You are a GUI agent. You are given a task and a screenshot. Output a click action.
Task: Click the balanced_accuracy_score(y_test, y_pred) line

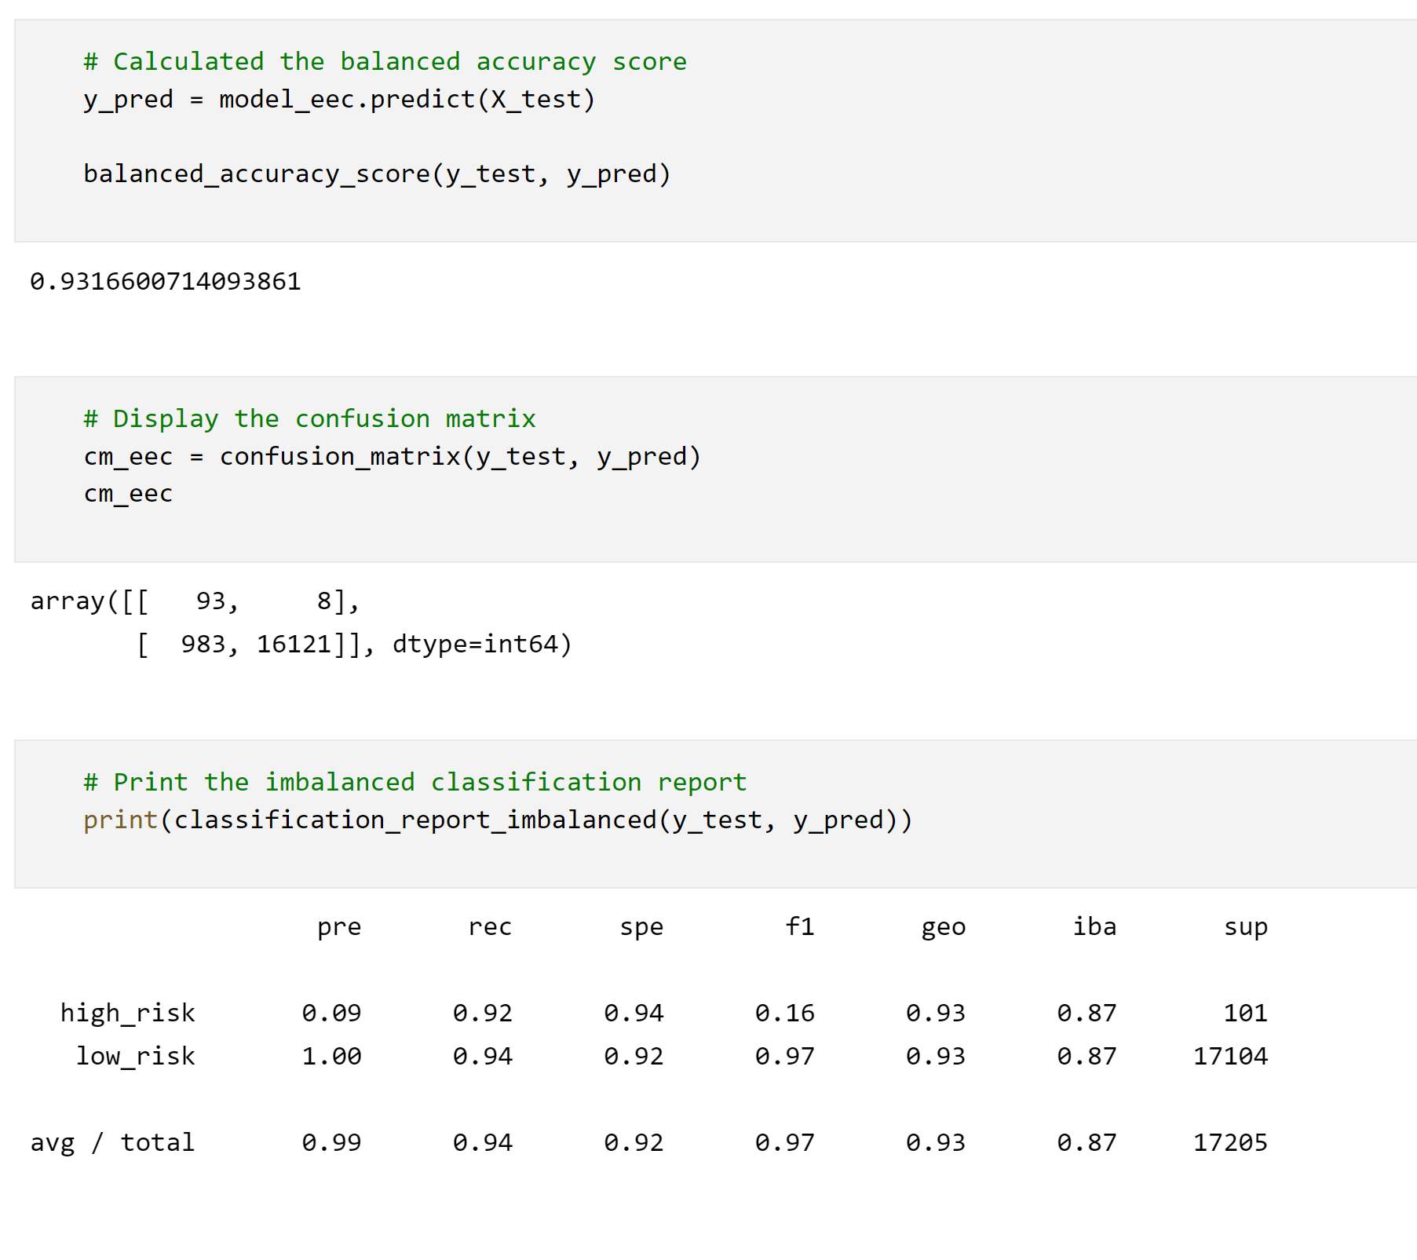click(x=377, y=173)
